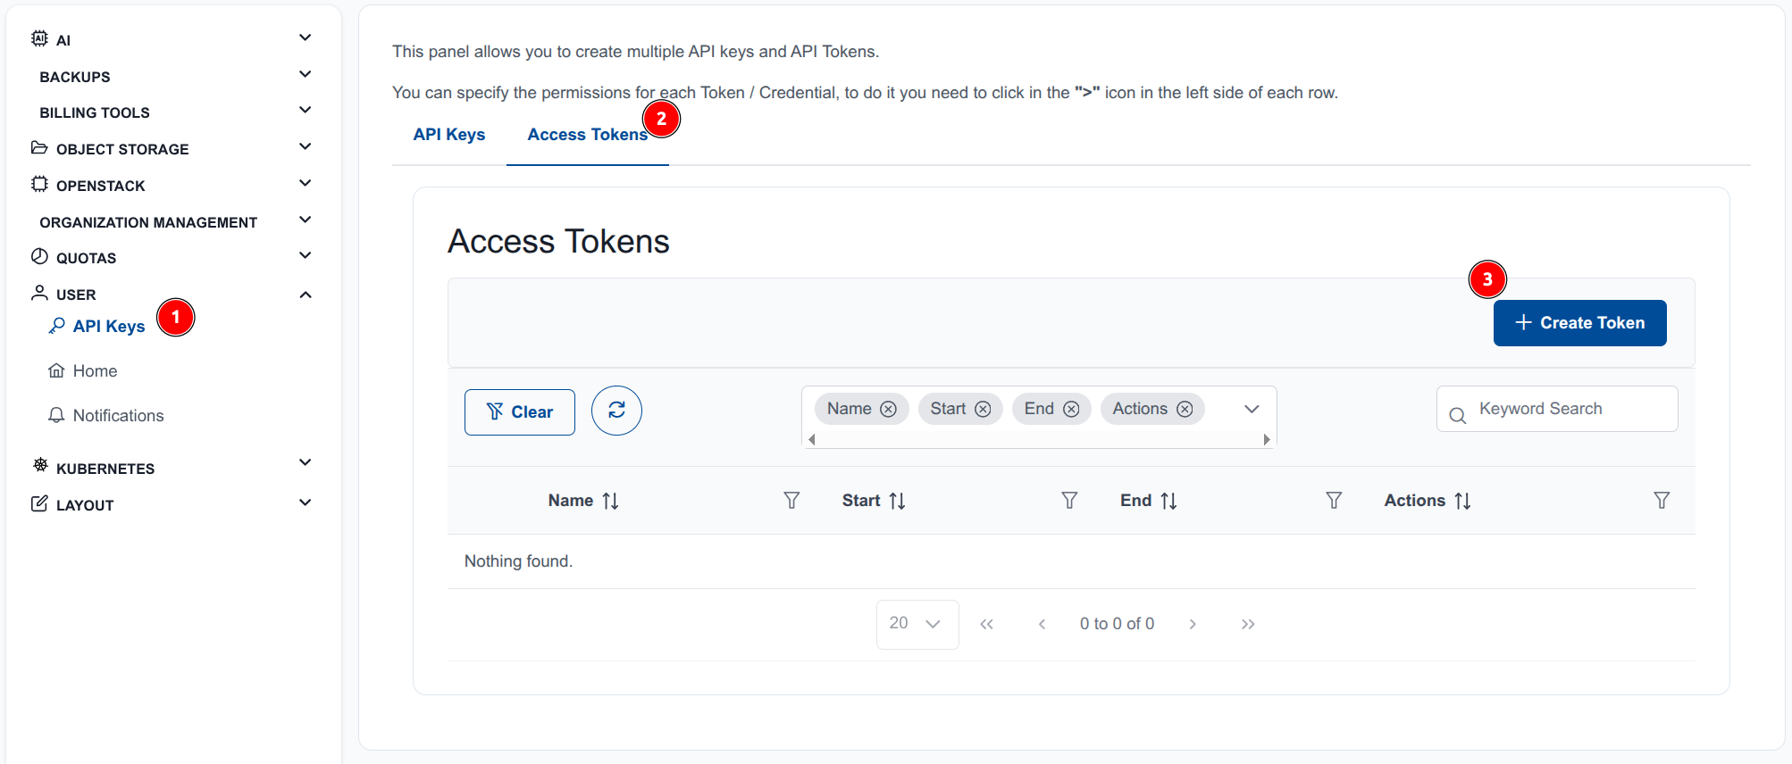This screenshot has width=1792, height=764.
Task: Go to the first page of results
Action: click(x=986, y=624)
